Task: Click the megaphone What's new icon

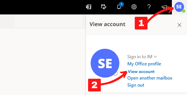Action: [164, 7]
